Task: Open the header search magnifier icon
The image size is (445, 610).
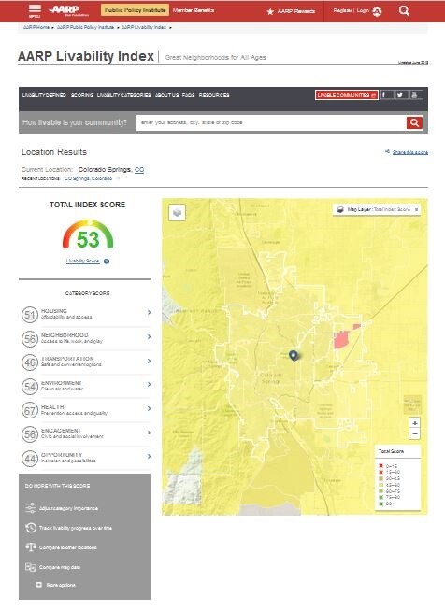Action: pos(404,11)
